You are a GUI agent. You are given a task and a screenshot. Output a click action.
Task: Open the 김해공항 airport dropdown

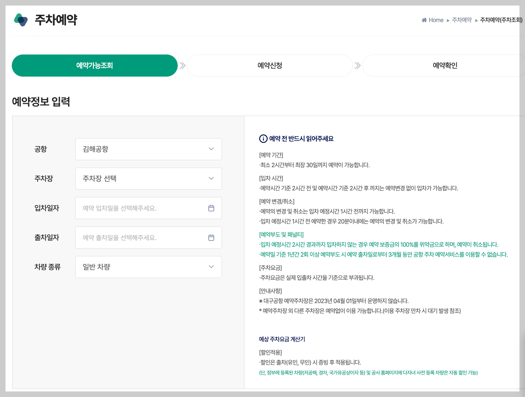point(148,149)
